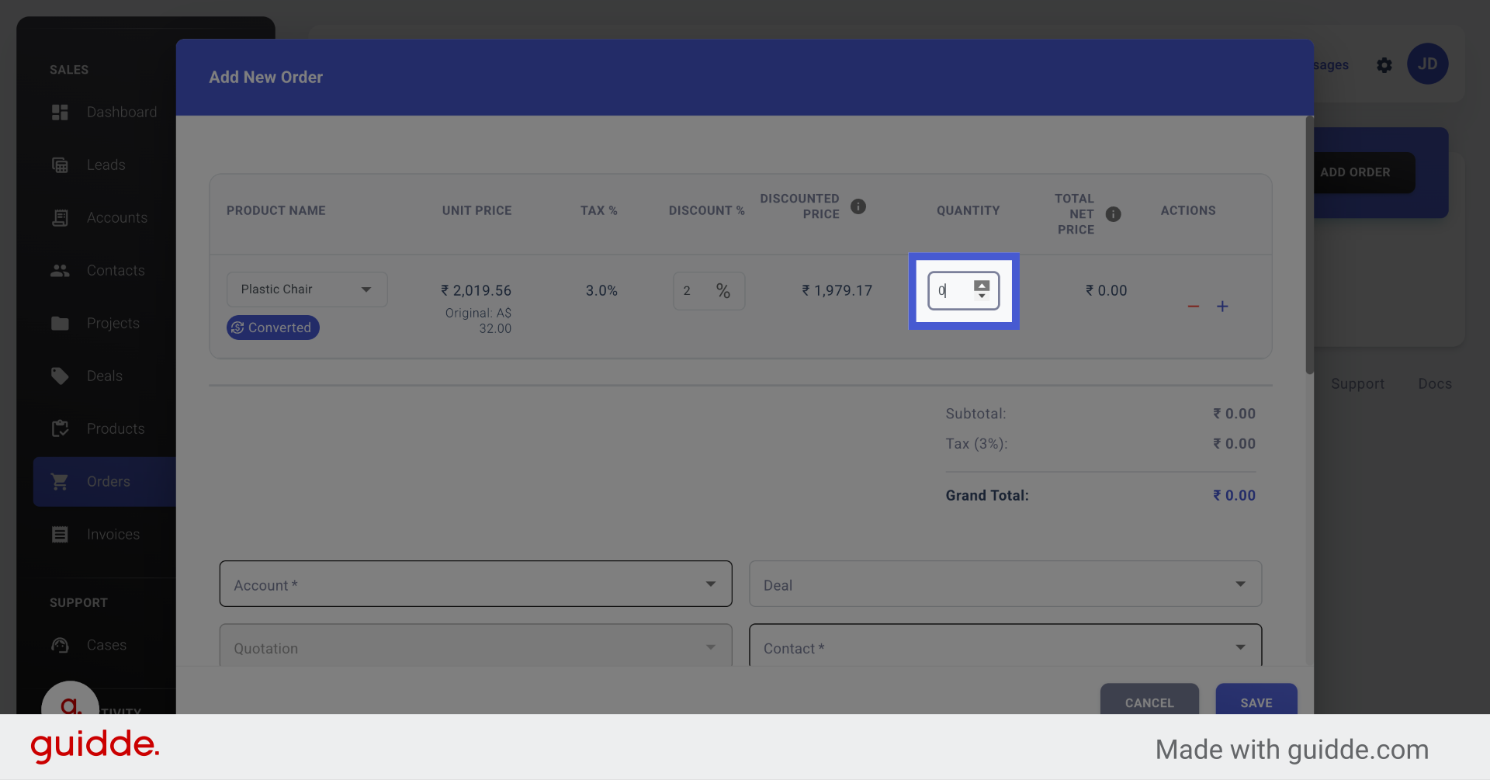The width and height of the screenshot is (1490, 780).
Task: Decrease quantity with down stepper arrow
Action: click(982, 296)
